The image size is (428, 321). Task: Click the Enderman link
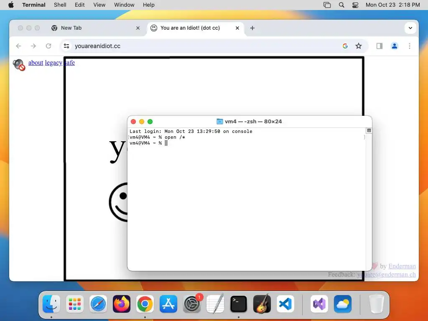(402, 266)
